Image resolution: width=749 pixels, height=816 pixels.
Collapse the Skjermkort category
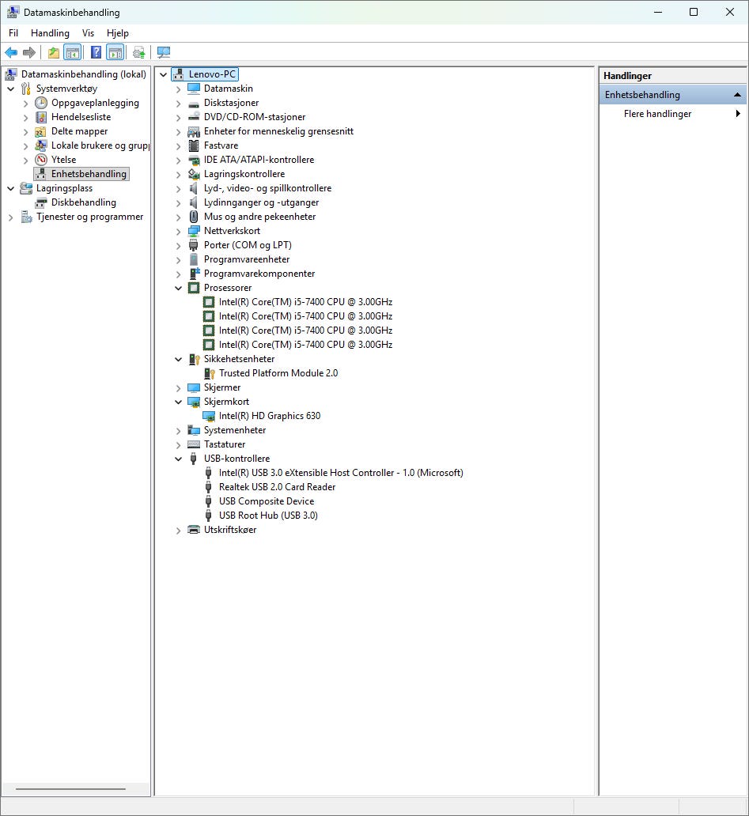pyautogui.click(x=179, y=402)
